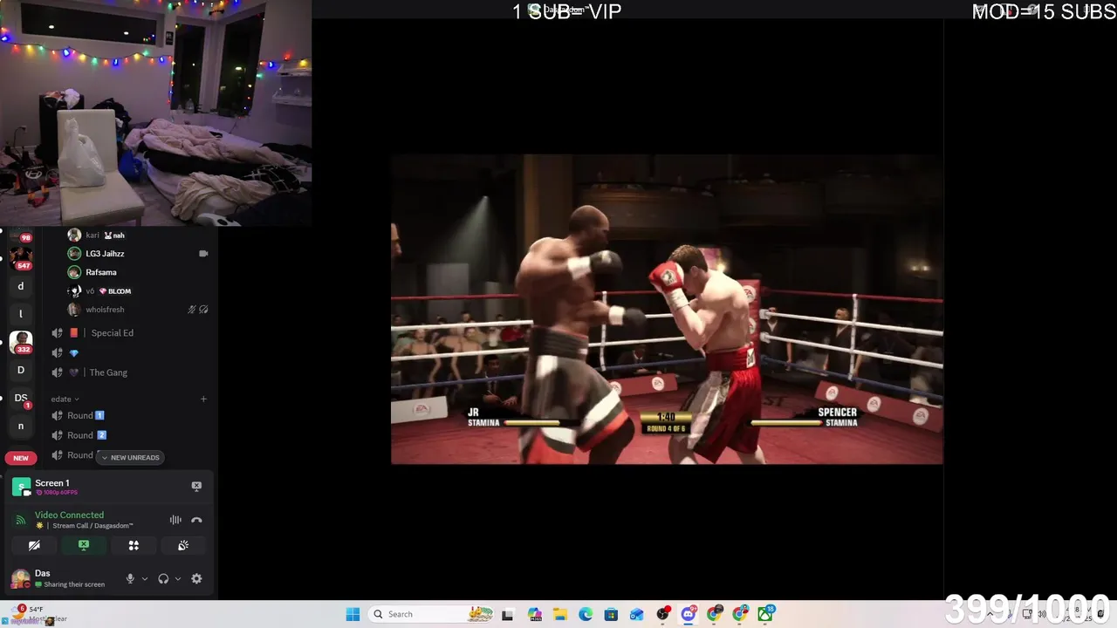Screen dimensions: 1117x628
Task: Open the lowercase l server
Action: pyautogui.click(x=21, y=314)
